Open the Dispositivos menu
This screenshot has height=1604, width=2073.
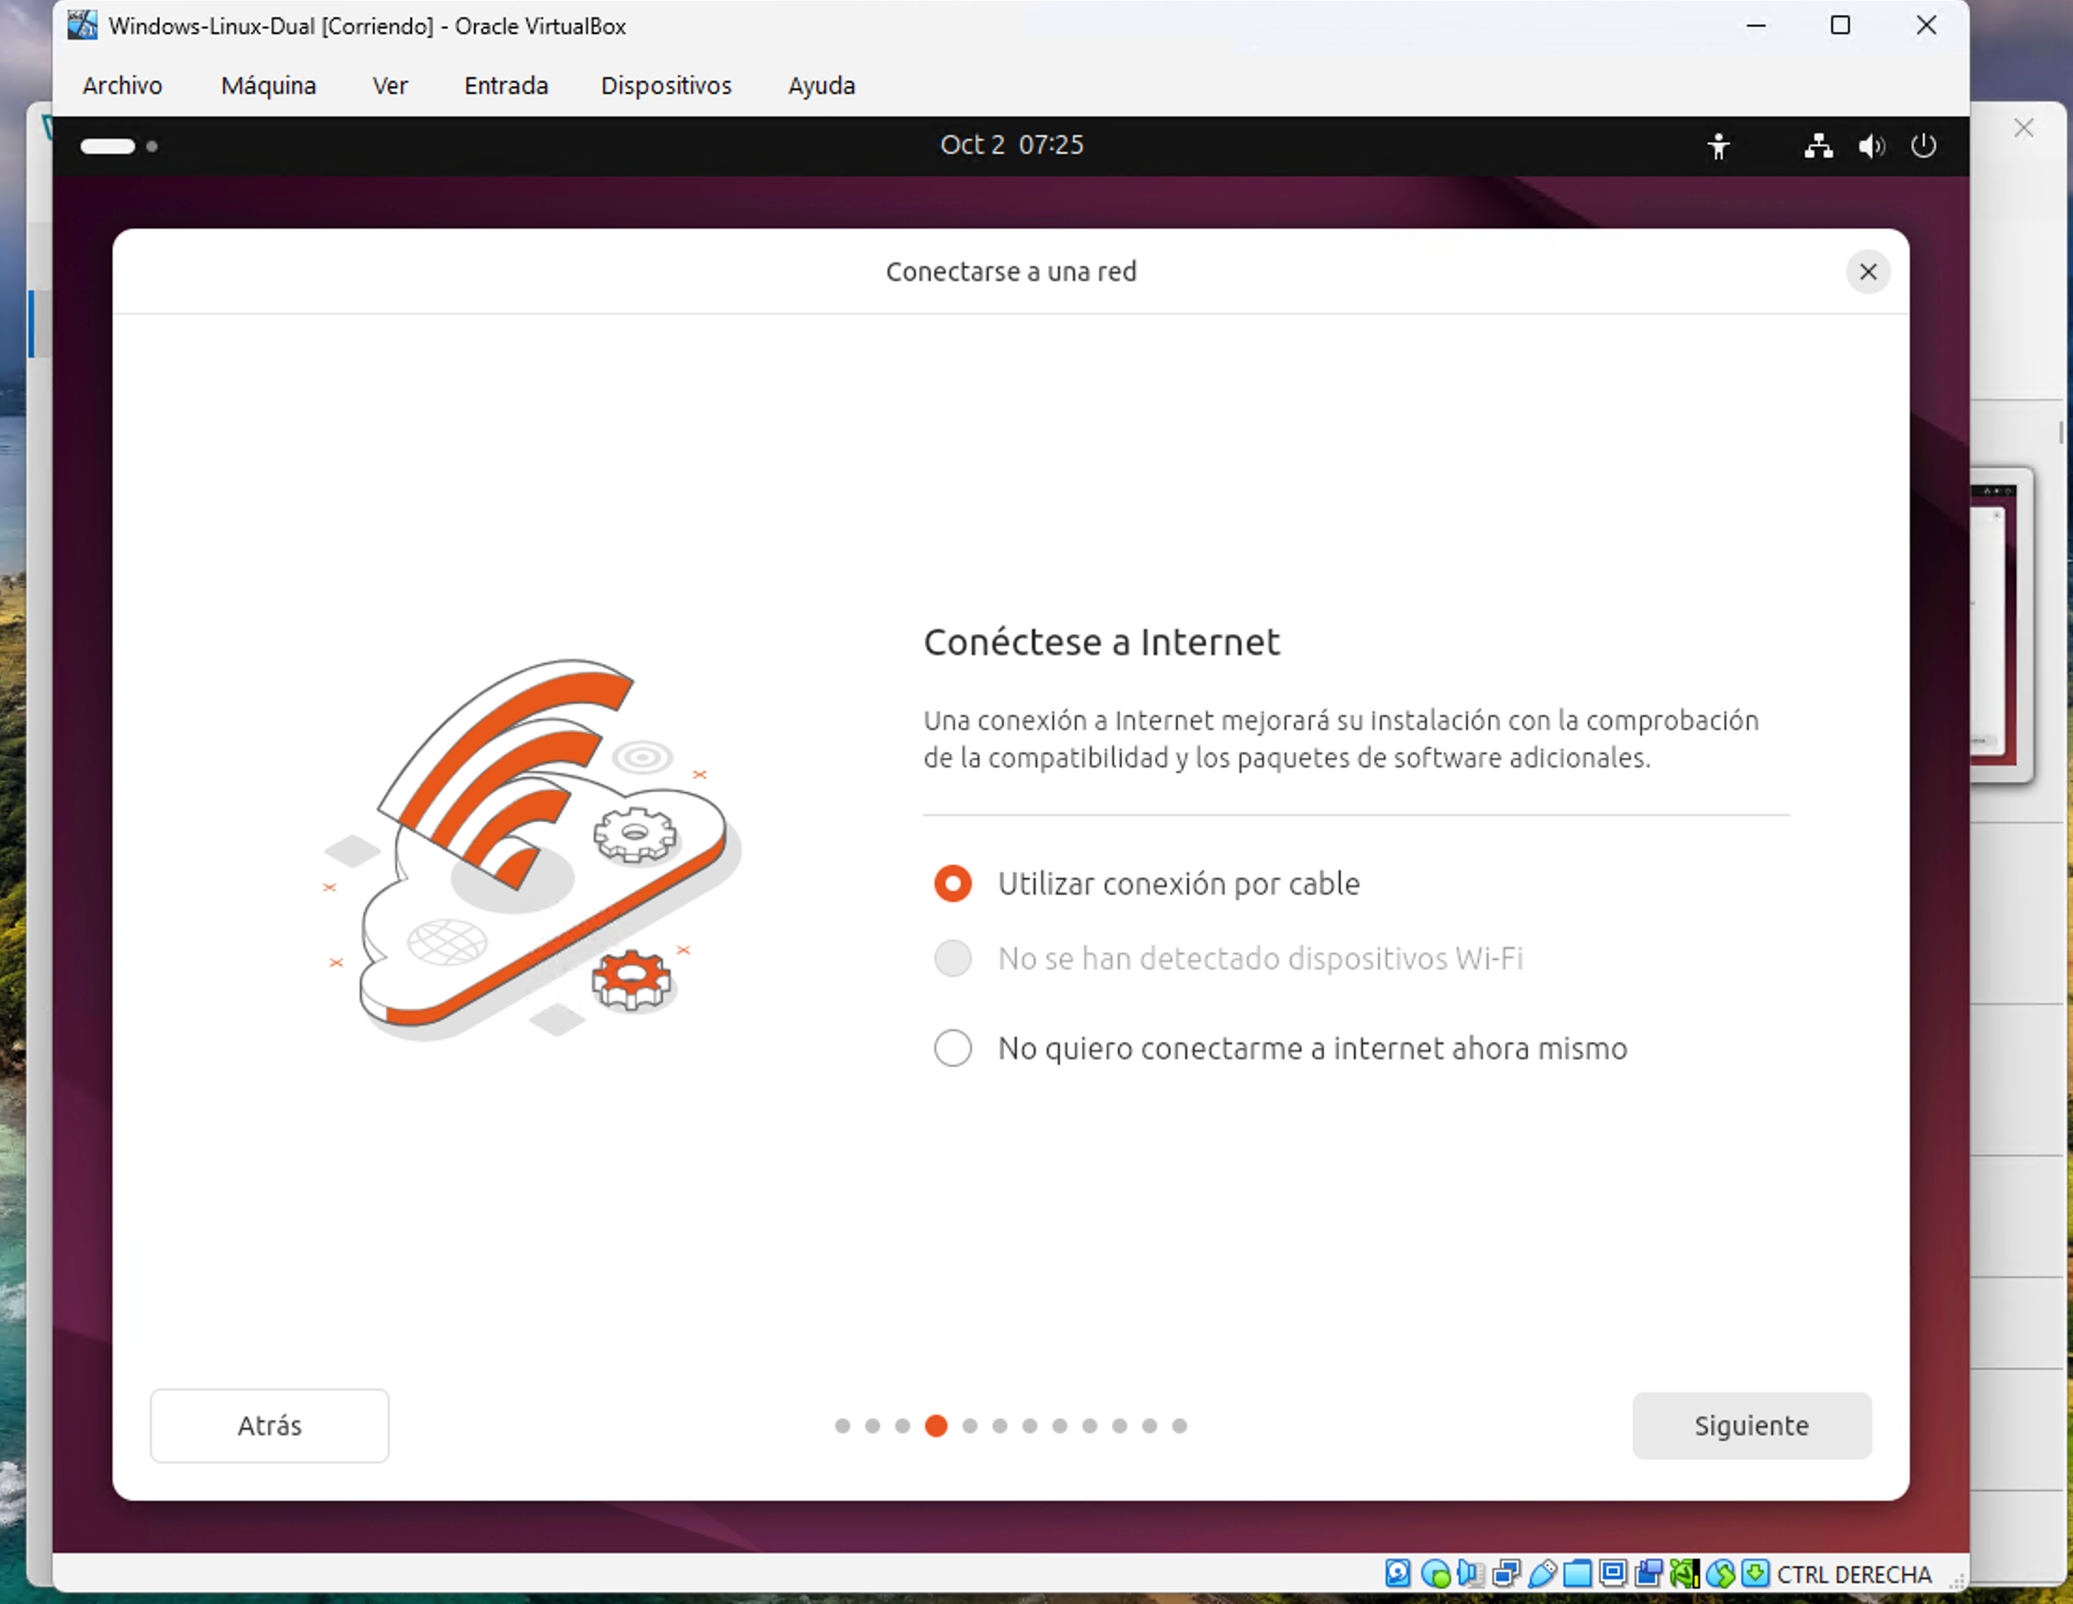[x=667, y=85]
